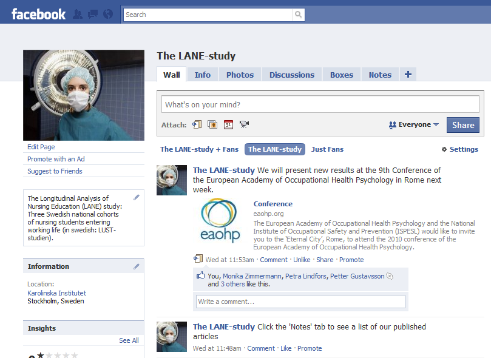Screen dimensions: 491x358
Task: Open notifications globe icon
Action: pyautogui.click(x=108, y=15)
